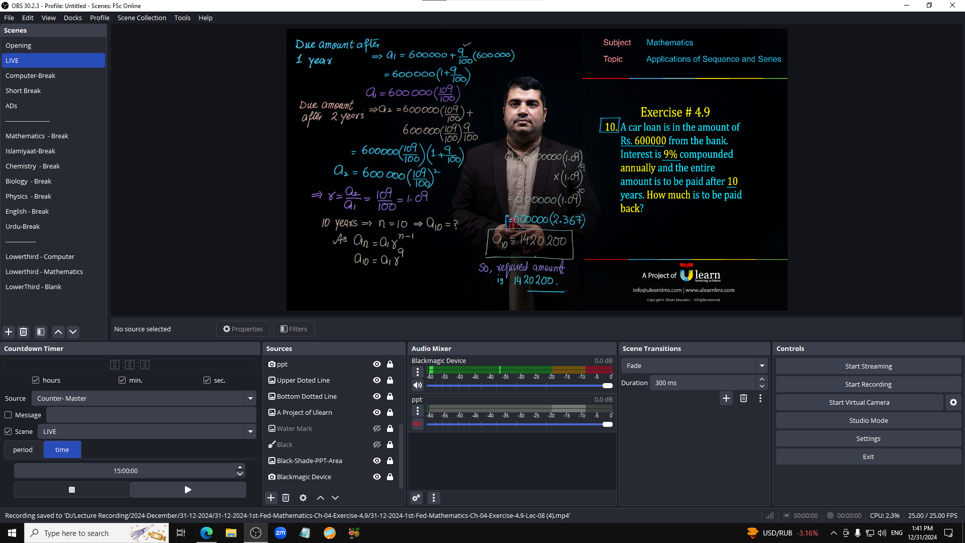Open Zoom from the taskbar

[x=280, y=533]
